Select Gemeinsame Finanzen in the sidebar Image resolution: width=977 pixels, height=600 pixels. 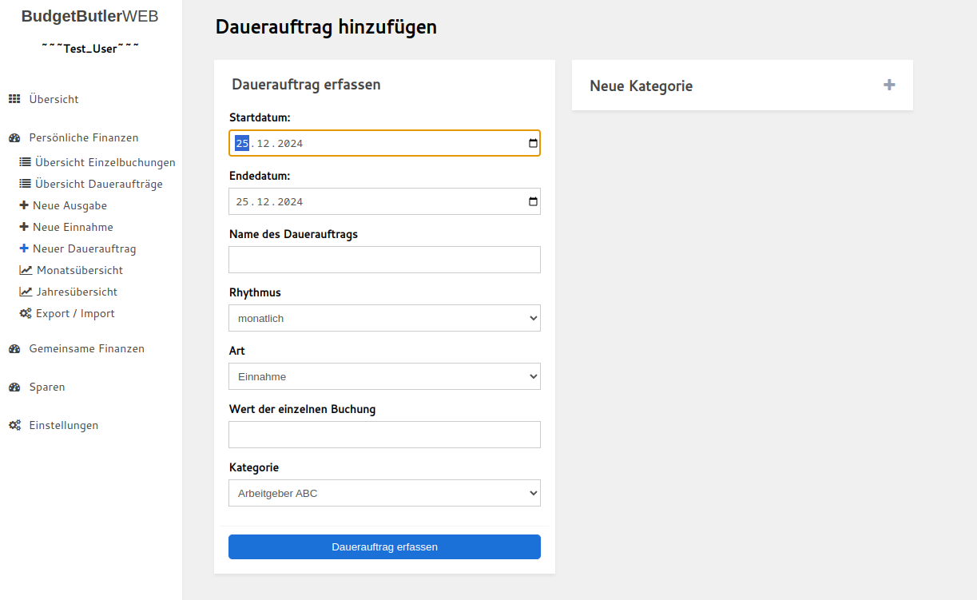(86, 348)
